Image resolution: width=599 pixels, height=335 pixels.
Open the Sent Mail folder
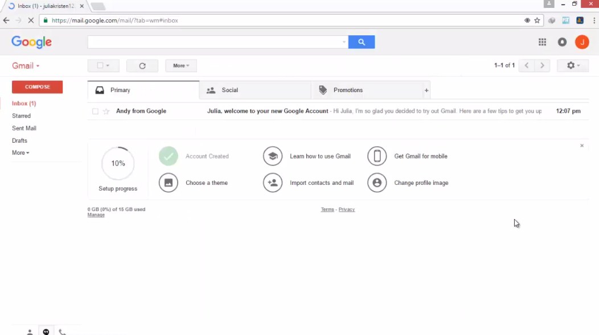24,128
